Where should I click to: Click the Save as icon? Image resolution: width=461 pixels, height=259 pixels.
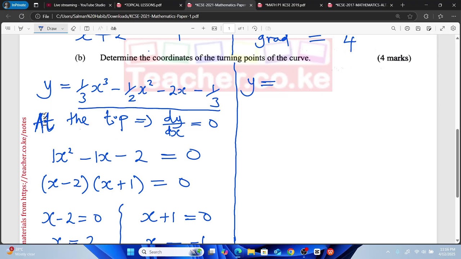coord(429,28)
